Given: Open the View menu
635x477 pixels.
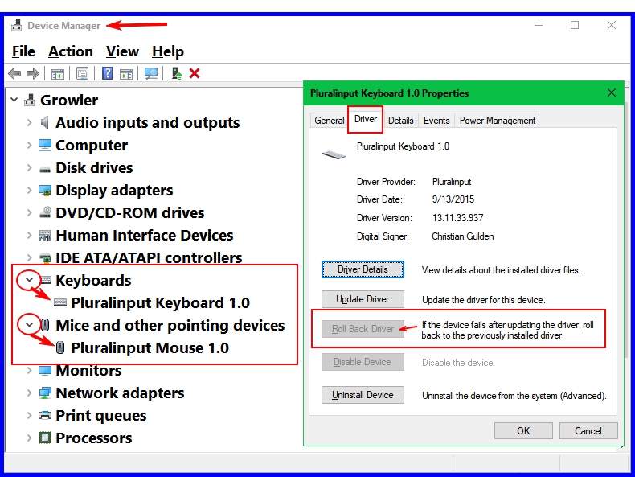Looking at the screenshot, I should (x=122, y=51).
